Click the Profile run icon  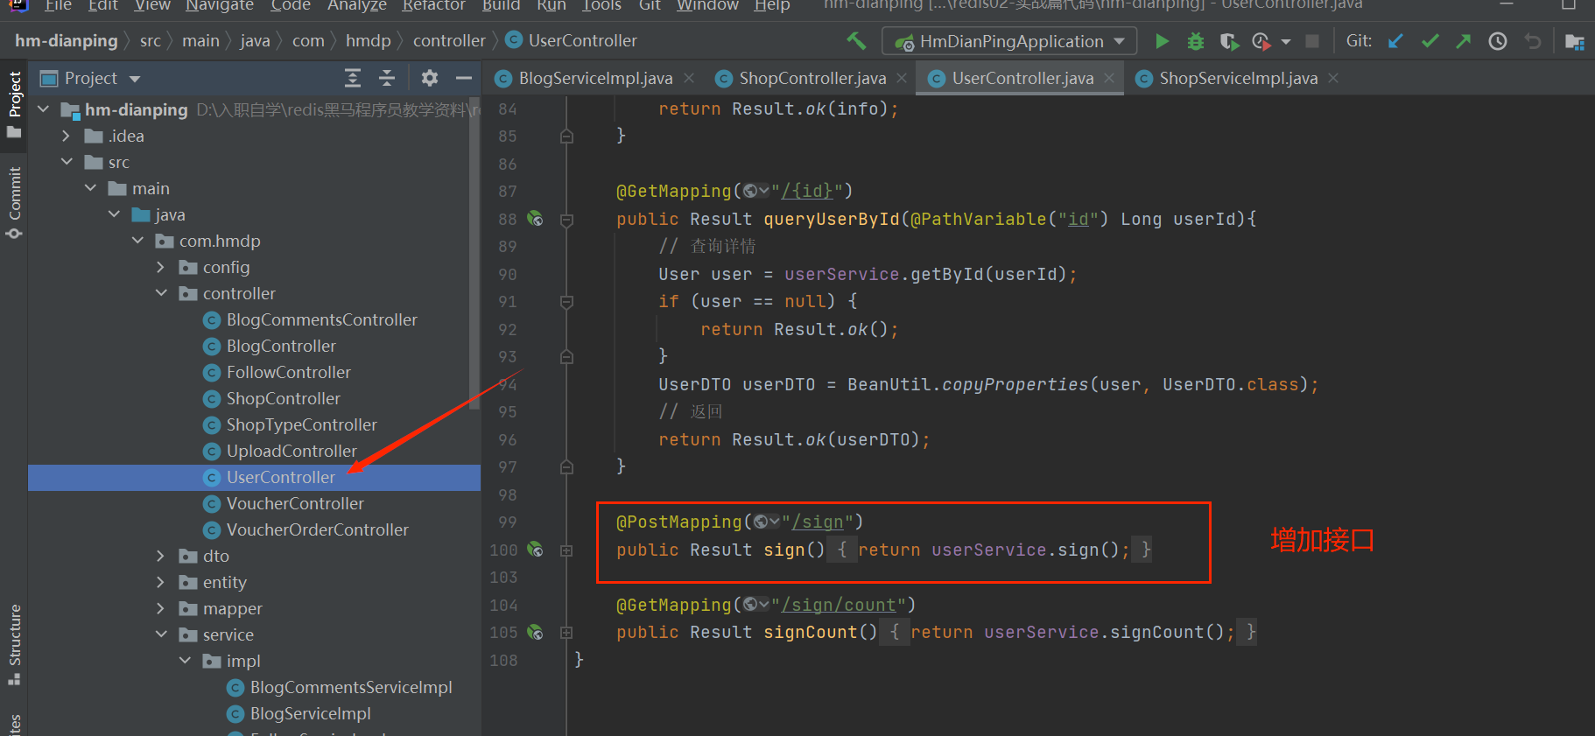[1261, 41]
